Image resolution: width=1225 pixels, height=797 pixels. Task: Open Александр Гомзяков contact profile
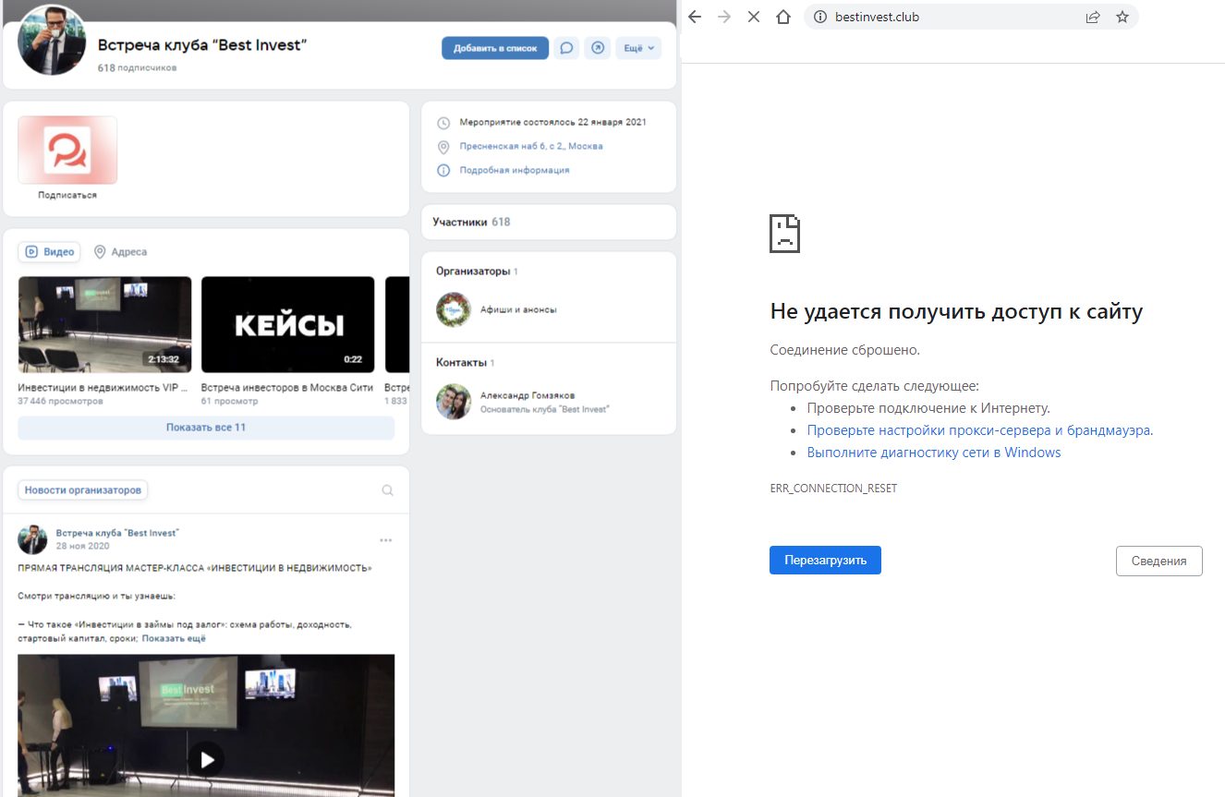[x=527, y=395]
